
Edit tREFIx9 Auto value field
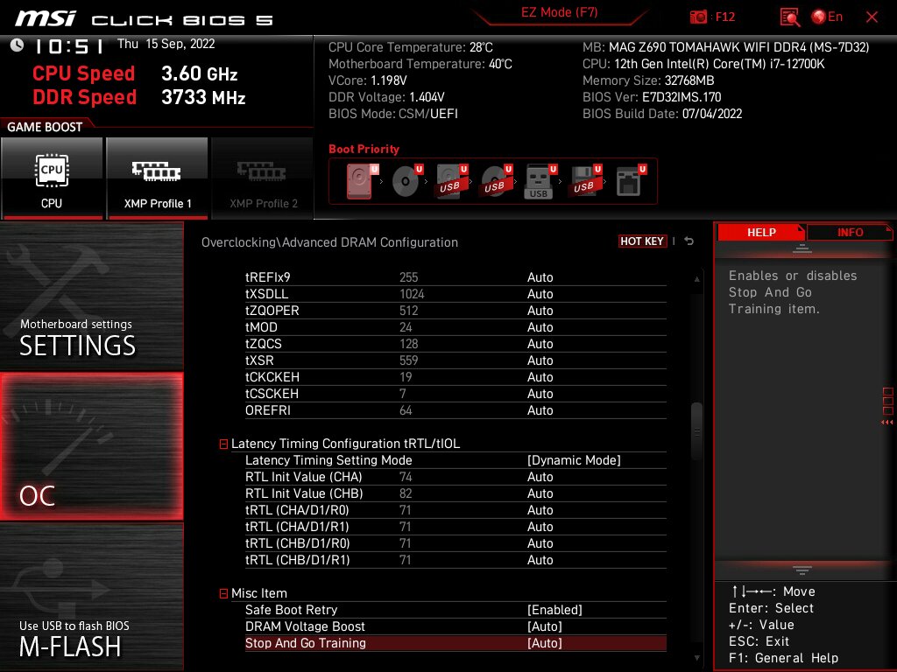tap(540, 277)
